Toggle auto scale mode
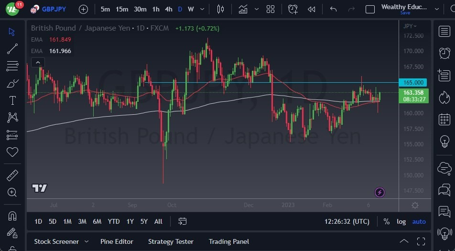The height and width of the screenshot is (251, 455). coord(419,221)
